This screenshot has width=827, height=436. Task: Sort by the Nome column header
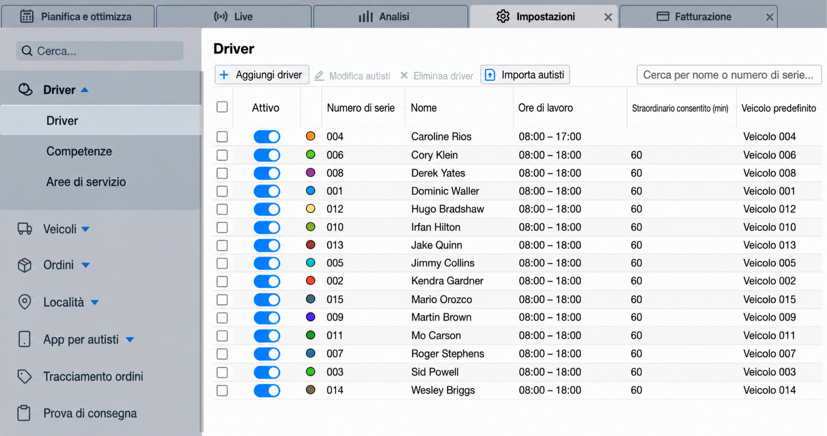point(424,108)
